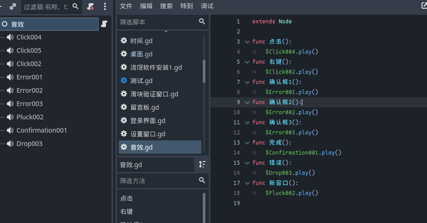Viewport: 427px width, 223px height.
Task: Select the Confirmation001 audio node
Action: [x=41, y=130]
